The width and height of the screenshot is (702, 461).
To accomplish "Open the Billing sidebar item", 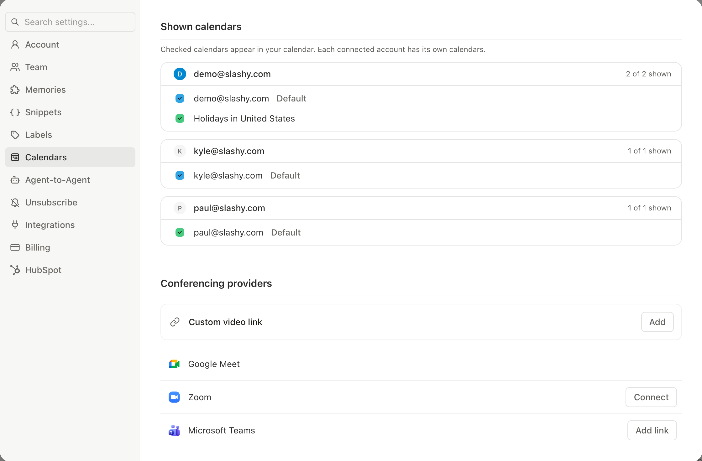I will [70, 247].
